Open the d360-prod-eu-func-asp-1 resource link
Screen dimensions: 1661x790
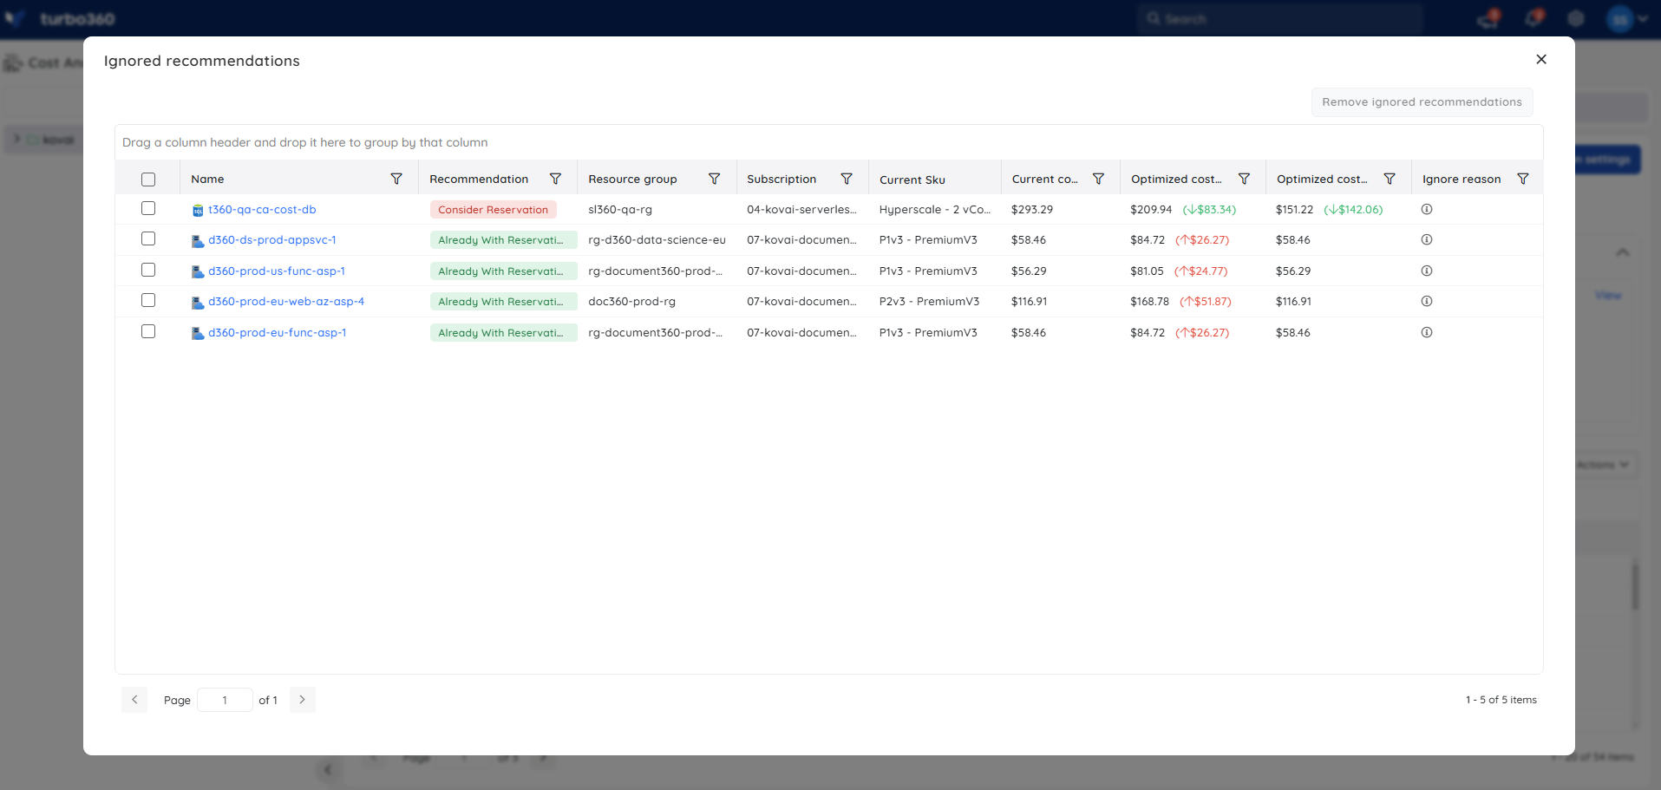click(278, 332)
